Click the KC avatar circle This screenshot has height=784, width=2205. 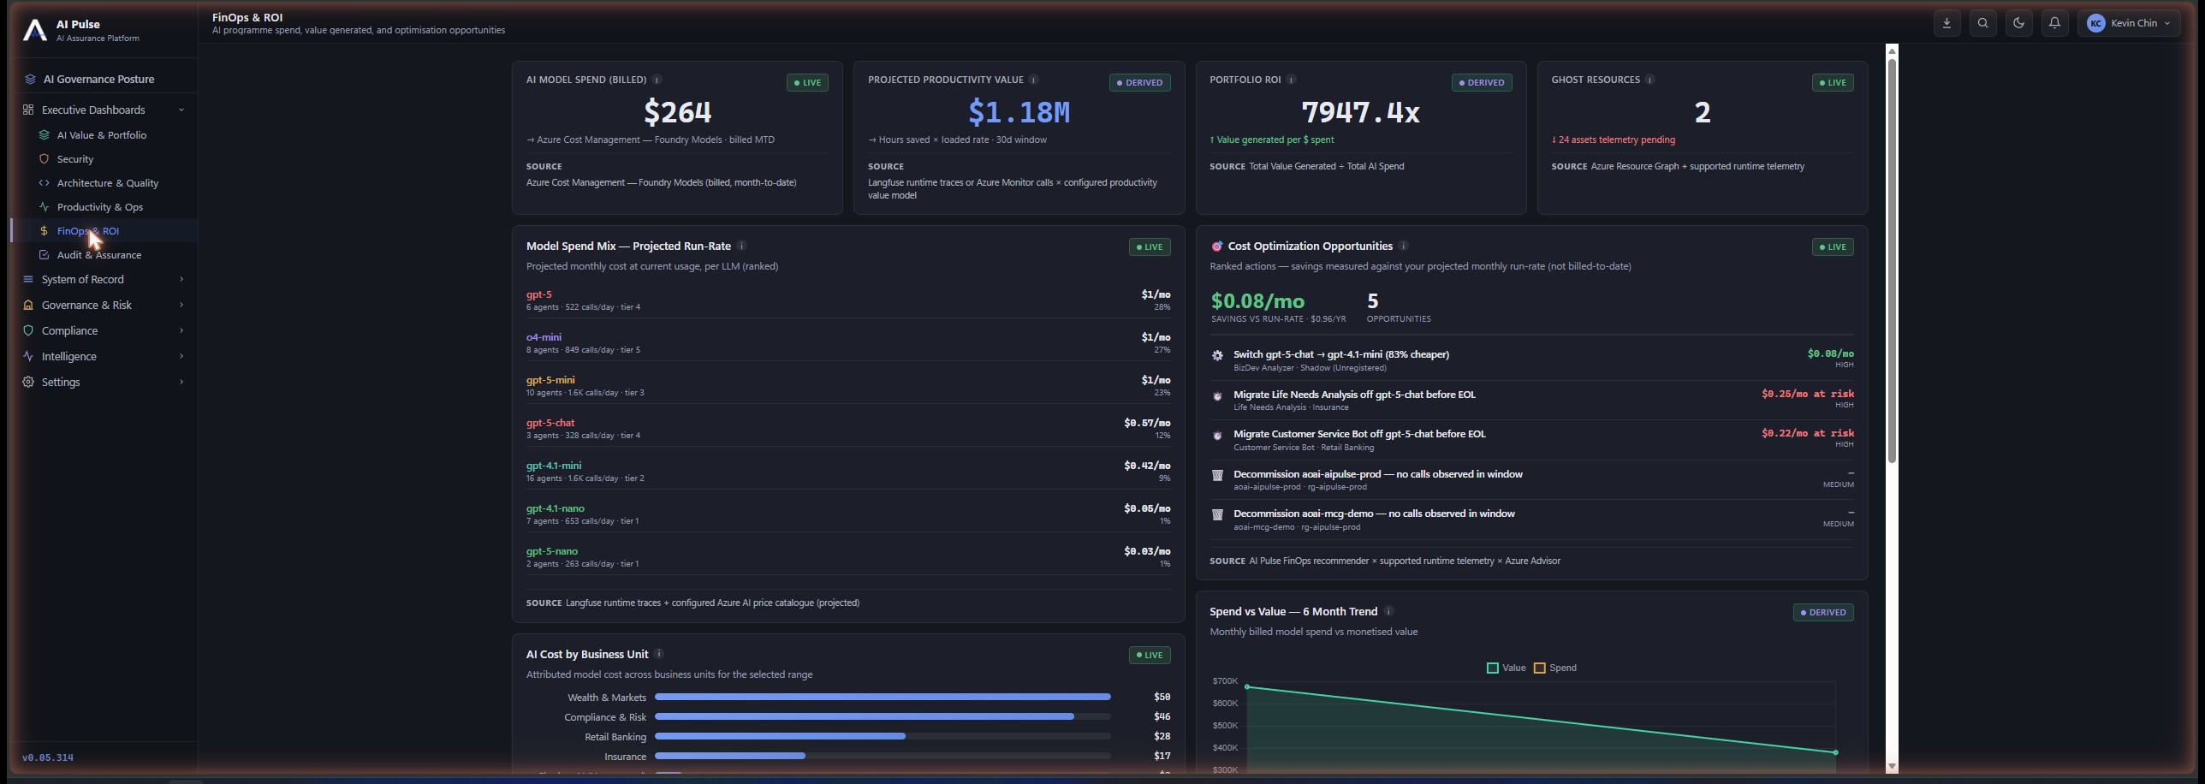[2095, 24]
